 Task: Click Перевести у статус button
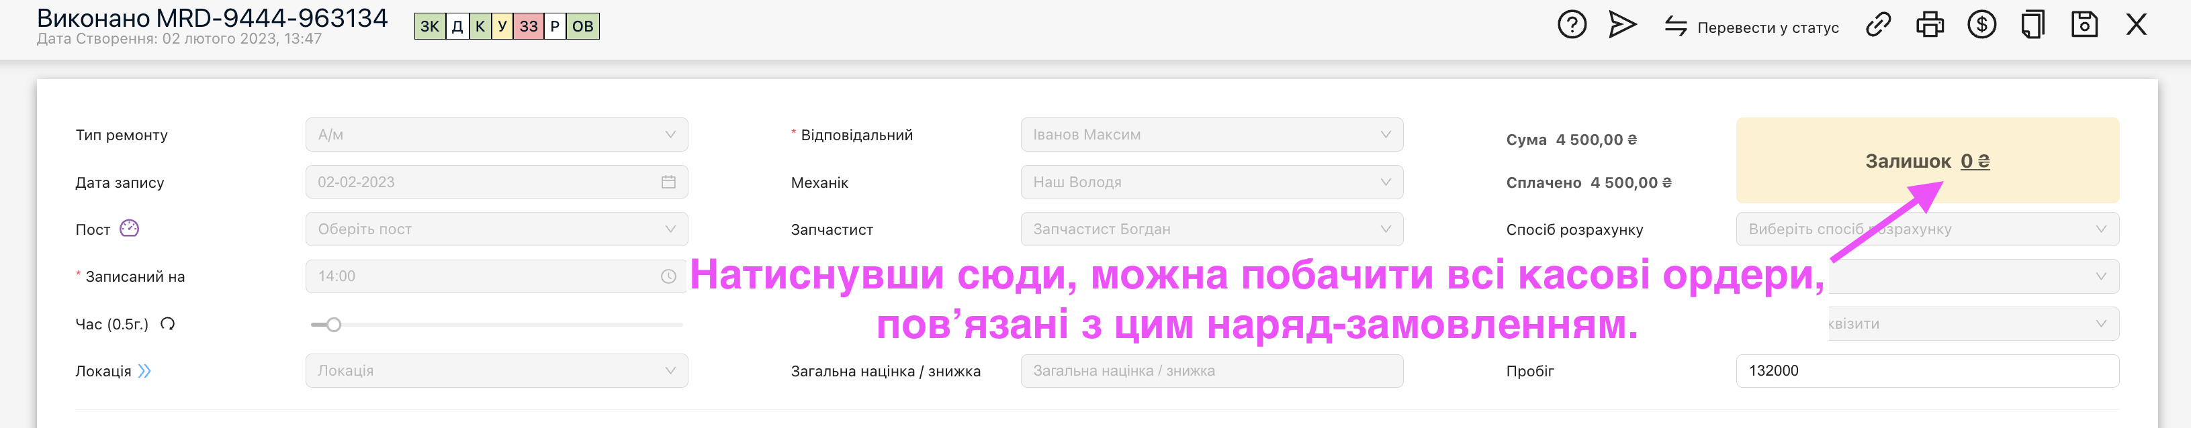click(1752, 28)
